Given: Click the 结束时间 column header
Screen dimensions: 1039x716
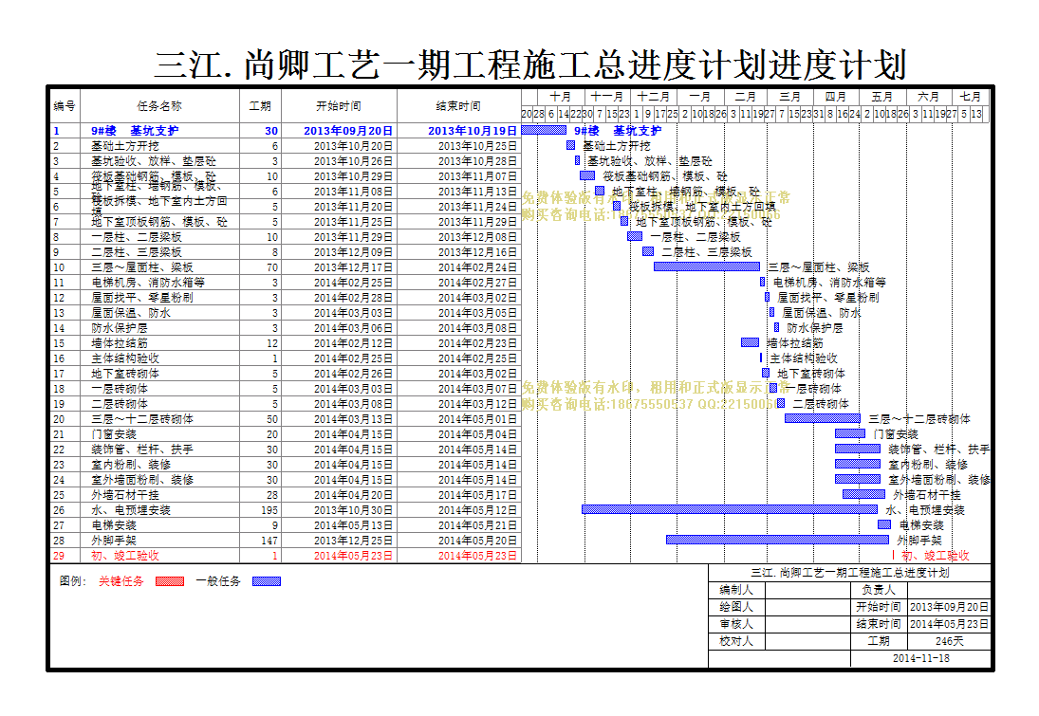Looking at the screenshot, I should [x=458, y=106].
